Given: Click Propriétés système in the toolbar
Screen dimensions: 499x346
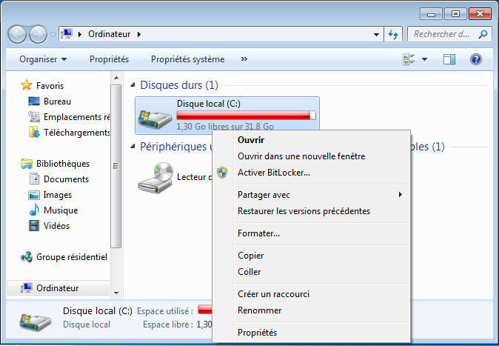Looking at the screenshot, I should click(x=188, y=59).
